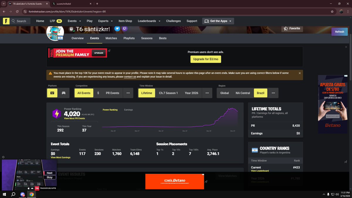Viewport: 352px width, 198px height.
Task: Click View Most PR Events link
Action: pyautogui.click(x=75, y=119)
